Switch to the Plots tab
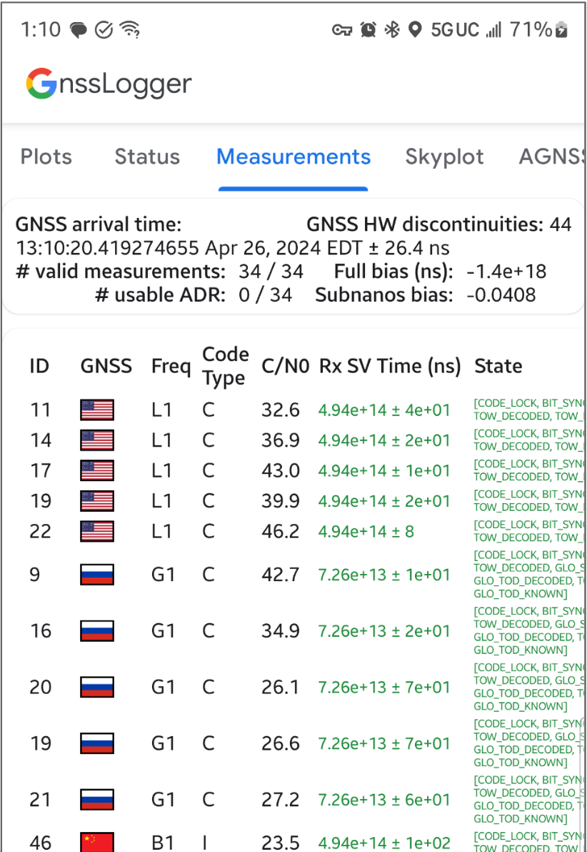This screenshot has height=852, width=587. pyautogui.click(x=46, y=157)
